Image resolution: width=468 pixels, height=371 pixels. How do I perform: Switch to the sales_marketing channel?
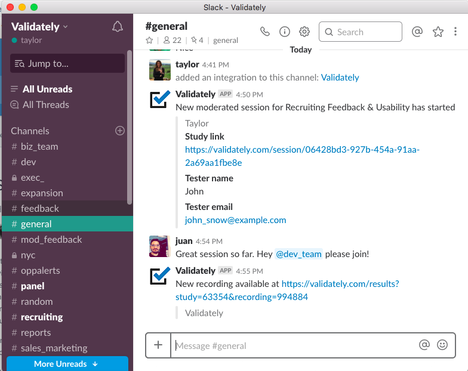point(67,348)
